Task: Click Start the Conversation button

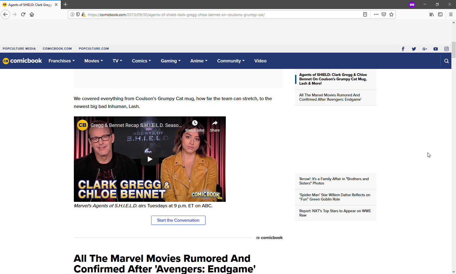Action: tap(178, 220)
